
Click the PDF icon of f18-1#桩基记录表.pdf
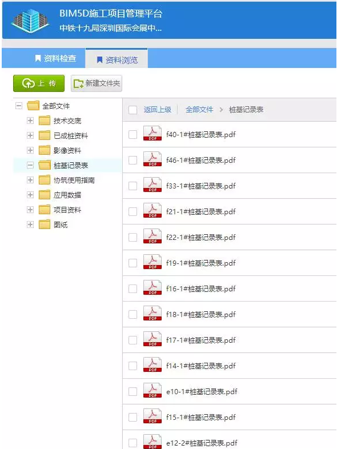tap(153, 313)
